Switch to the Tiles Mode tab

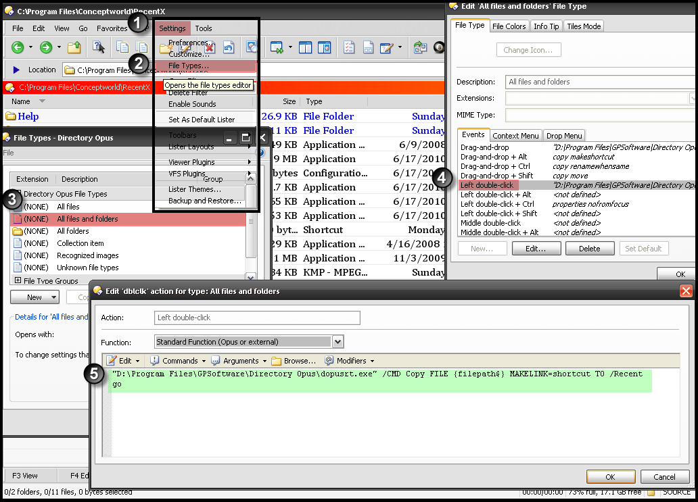pyautogui.click(x=584, y=26)
